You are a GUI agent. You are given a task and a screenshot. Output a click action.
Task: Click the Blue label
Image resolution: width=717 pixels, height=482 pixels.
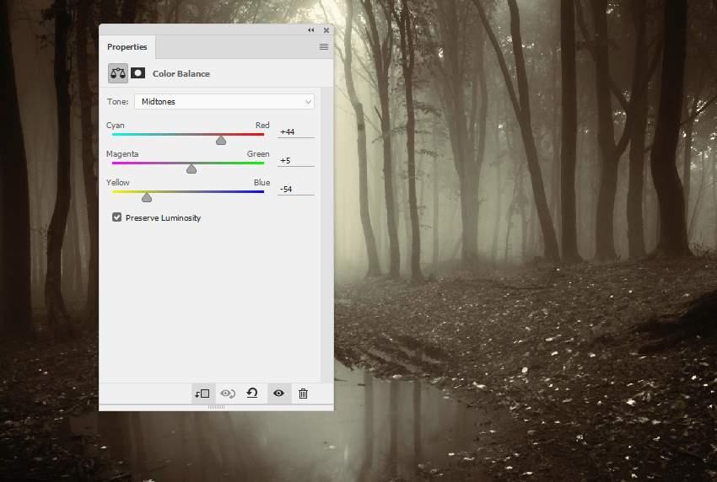click(262, 182)
